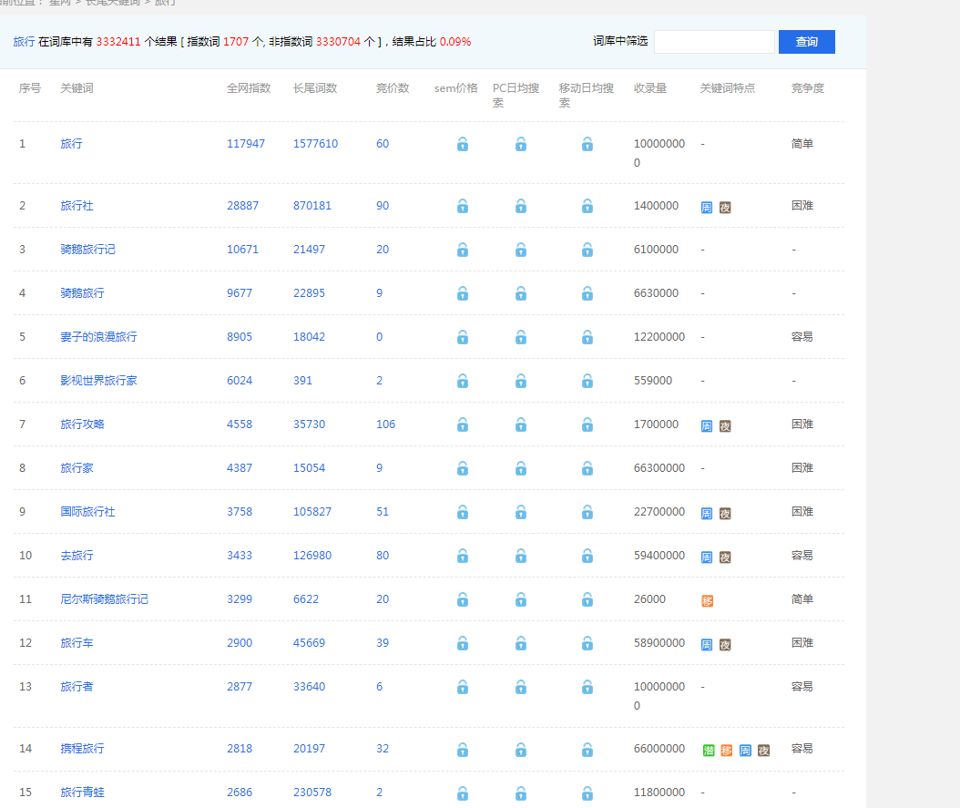
Task: Open the 国际旅行社 keyword link
Action: (87, 512)
